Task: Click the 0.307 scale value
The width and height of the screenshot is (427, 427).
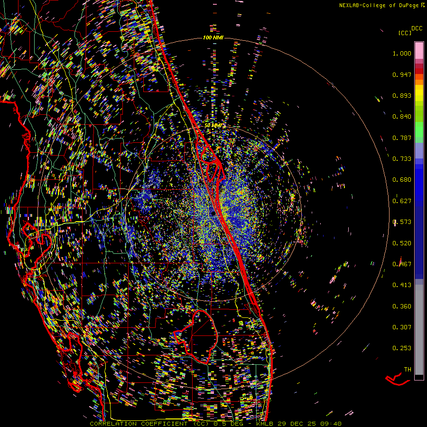Action: (x=402, y=327)
